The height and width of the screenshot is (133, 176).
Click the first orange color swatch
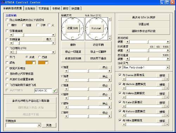click(31, 62)
